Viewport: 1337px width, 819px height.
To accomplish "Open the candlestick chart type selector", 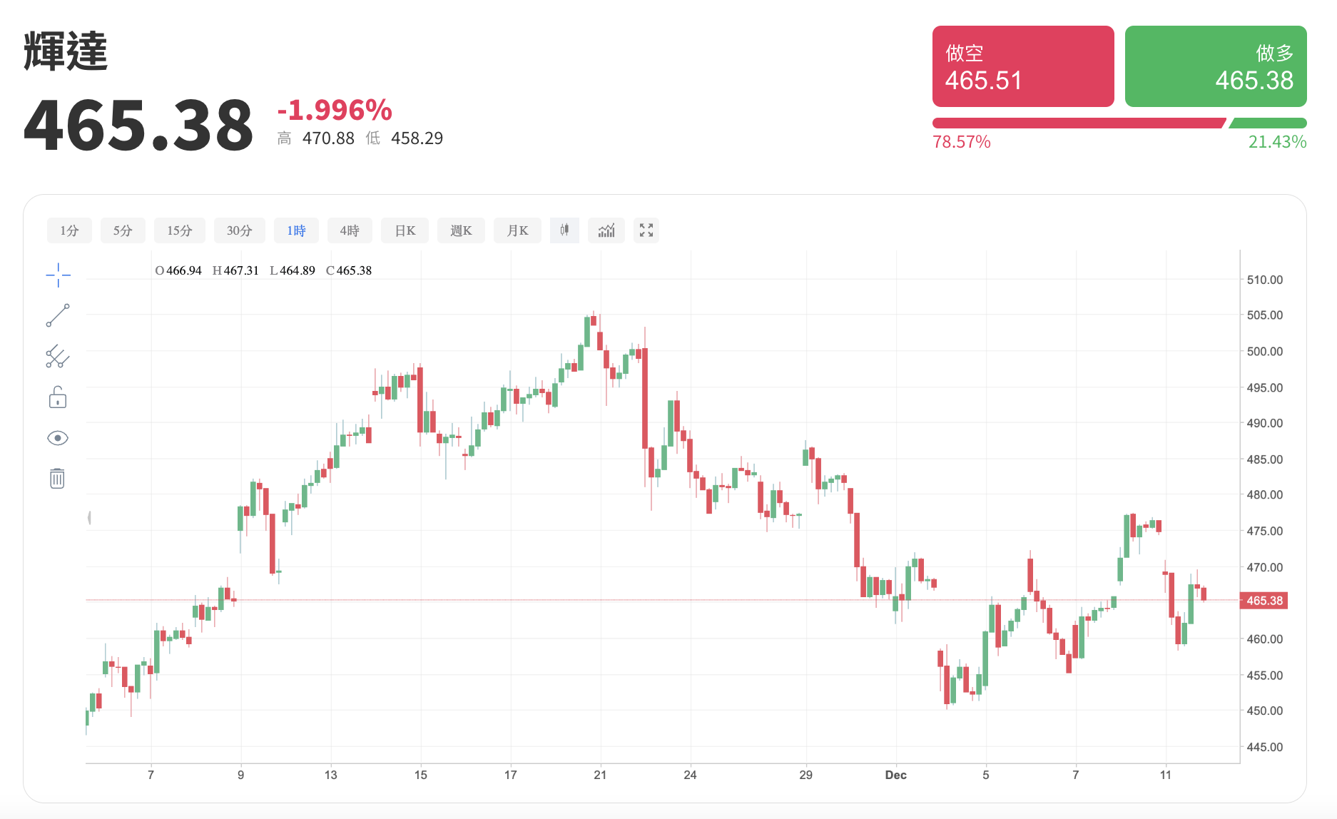I will pos(564,230).
